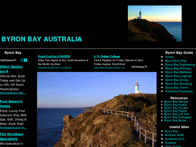This screenshot has height=147, width=196.
Task: Select Byron Bay Car Hire link
Action: tap(177, 114)
